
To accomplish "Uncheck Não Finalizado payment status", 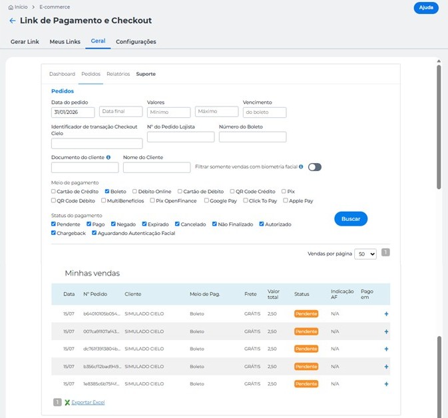I will pos(214,224).
